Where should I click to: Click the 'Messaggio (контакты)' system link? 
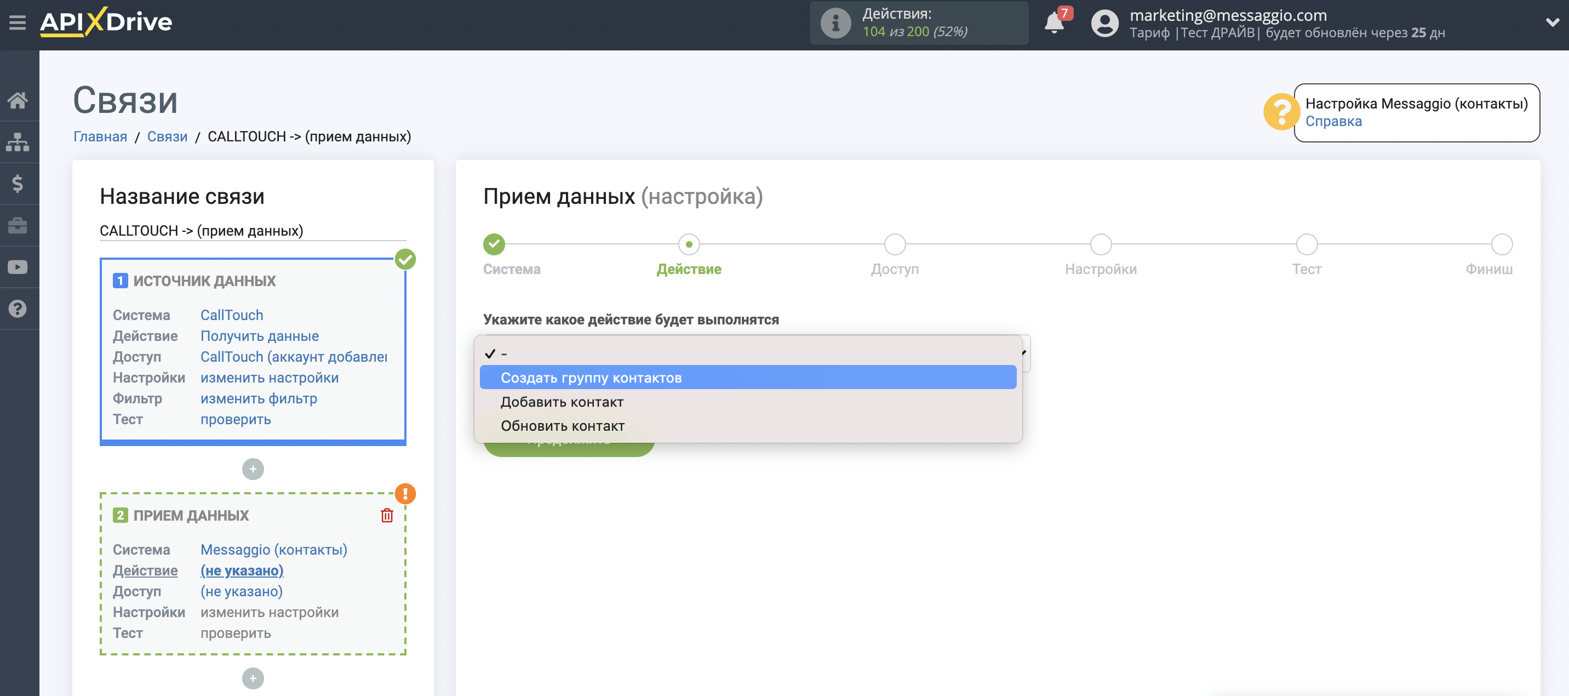tap(274, 550)
